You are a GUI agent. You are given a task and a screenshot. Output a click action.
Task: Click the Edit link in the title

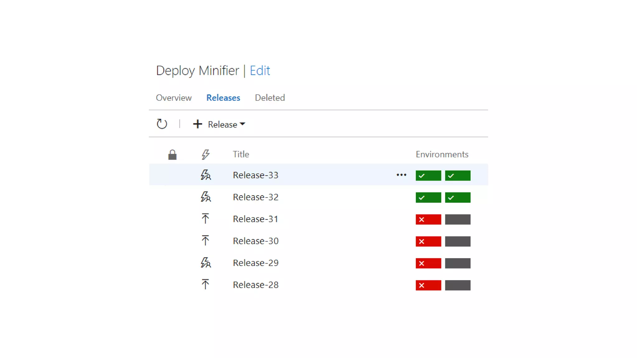pyautogui.click(x=260, y=71)
